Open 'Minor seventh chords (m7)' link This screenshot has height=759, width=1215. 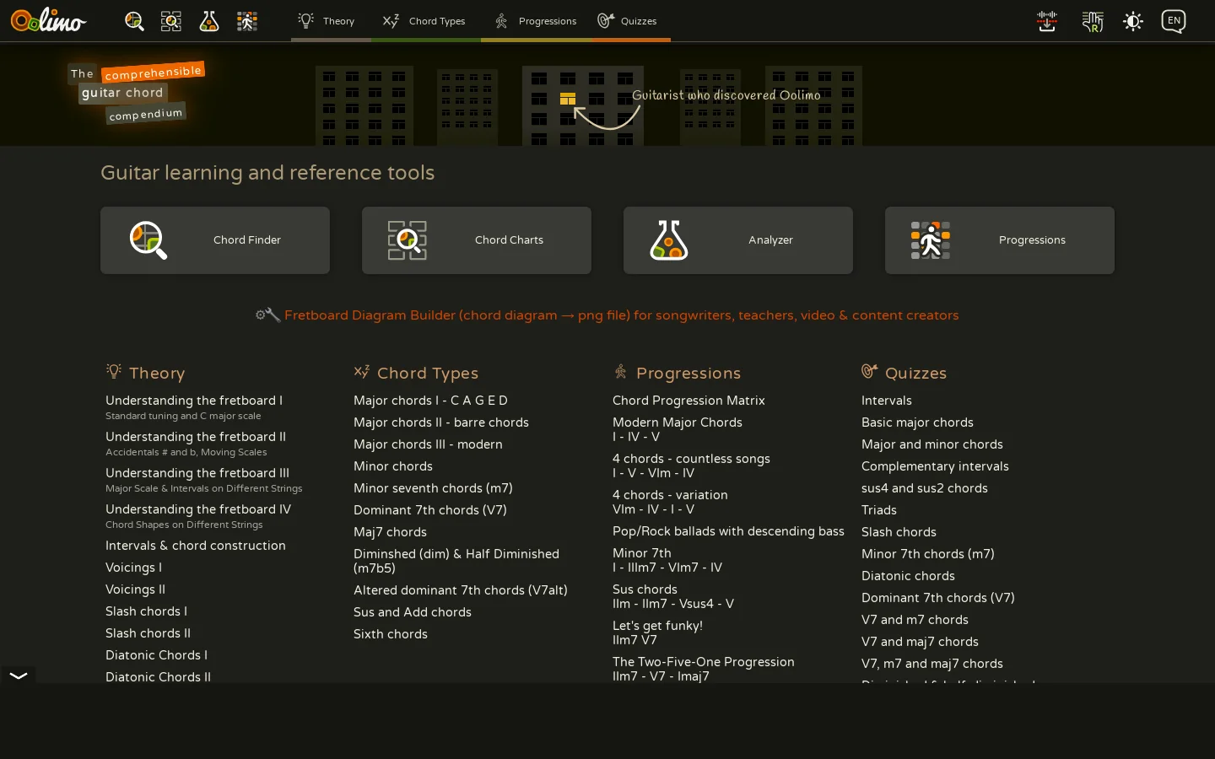pos(433,488)
